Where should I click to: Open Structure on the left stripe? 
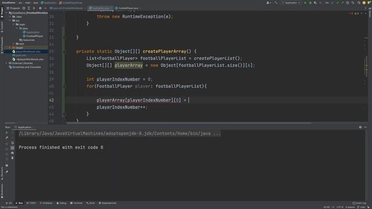click(2, 174)
